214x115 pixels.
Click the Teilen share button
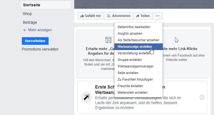[x=143, y=16]
